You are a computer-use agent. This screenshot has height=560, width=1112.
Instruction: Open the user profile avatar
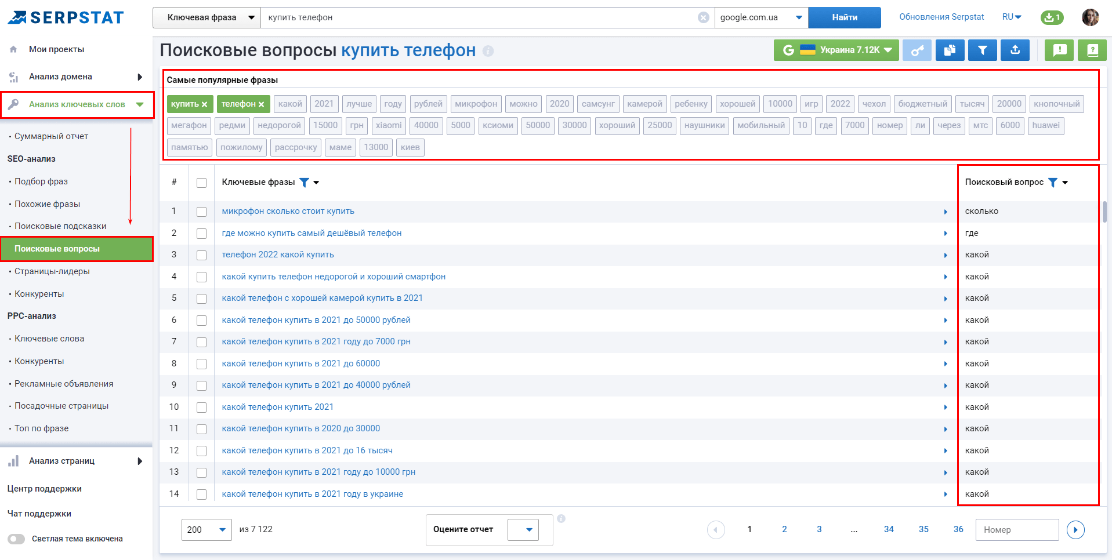(1091, 17)
